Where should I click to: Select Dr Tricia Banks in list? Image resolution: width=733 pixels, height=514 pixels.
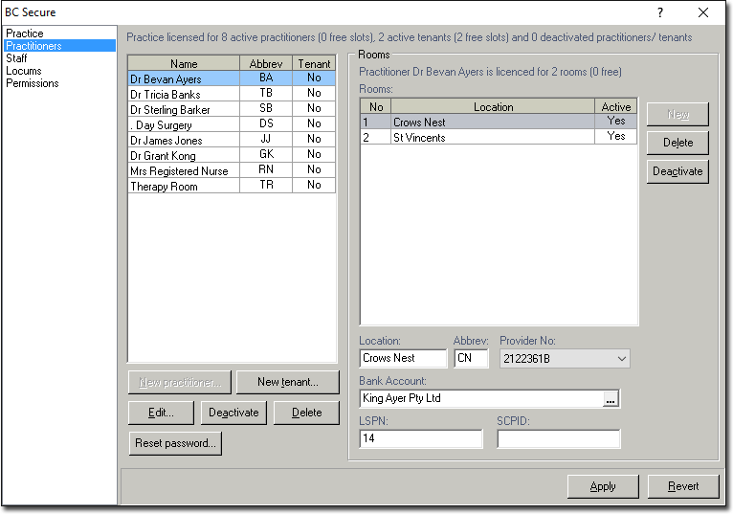pyautogui.click(x=166, y=95)
